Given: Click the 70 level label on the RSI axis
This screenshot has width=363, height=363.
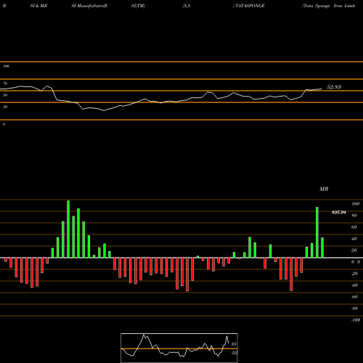Looking at the screenshot, I should pos(5,83).
